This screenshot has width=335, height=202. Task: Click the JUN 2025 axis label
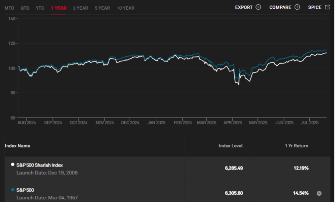tap(284, 123)
